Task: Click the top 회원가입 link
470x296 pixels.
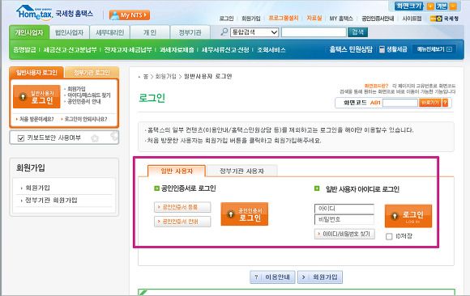Action: (251, 19)
